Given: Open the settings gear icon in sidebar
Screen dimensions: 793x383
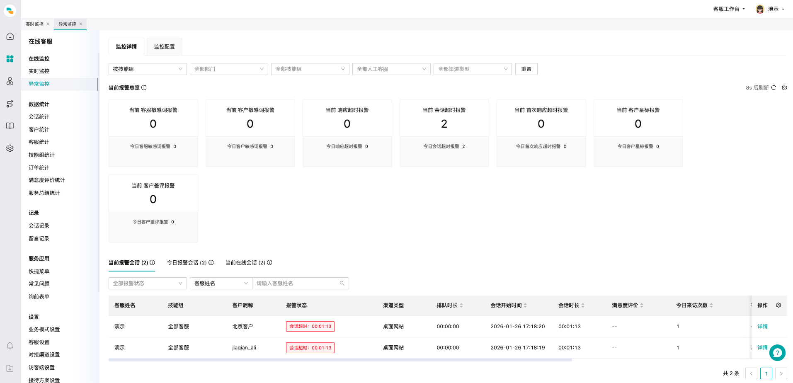Looking at the screenshot, I should (10, 148).
